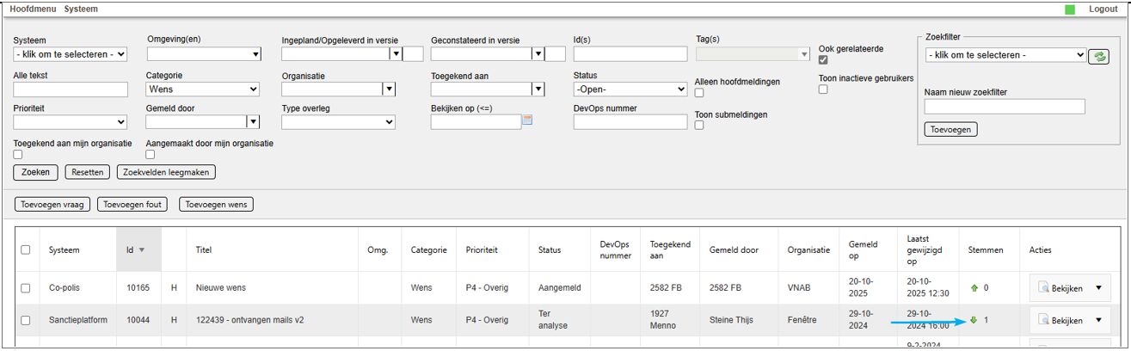1131x351 pixels.
Task: Click the green down-vote arrow for Sanctieplatform
Action: click(x=974, y=320)
